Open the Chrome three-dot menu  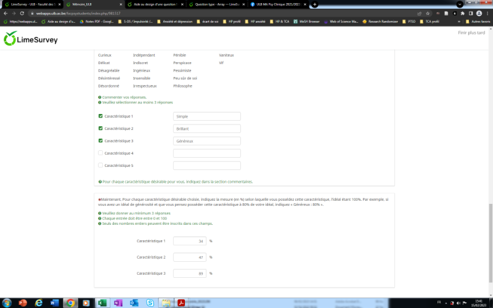(x=487, y=13)
